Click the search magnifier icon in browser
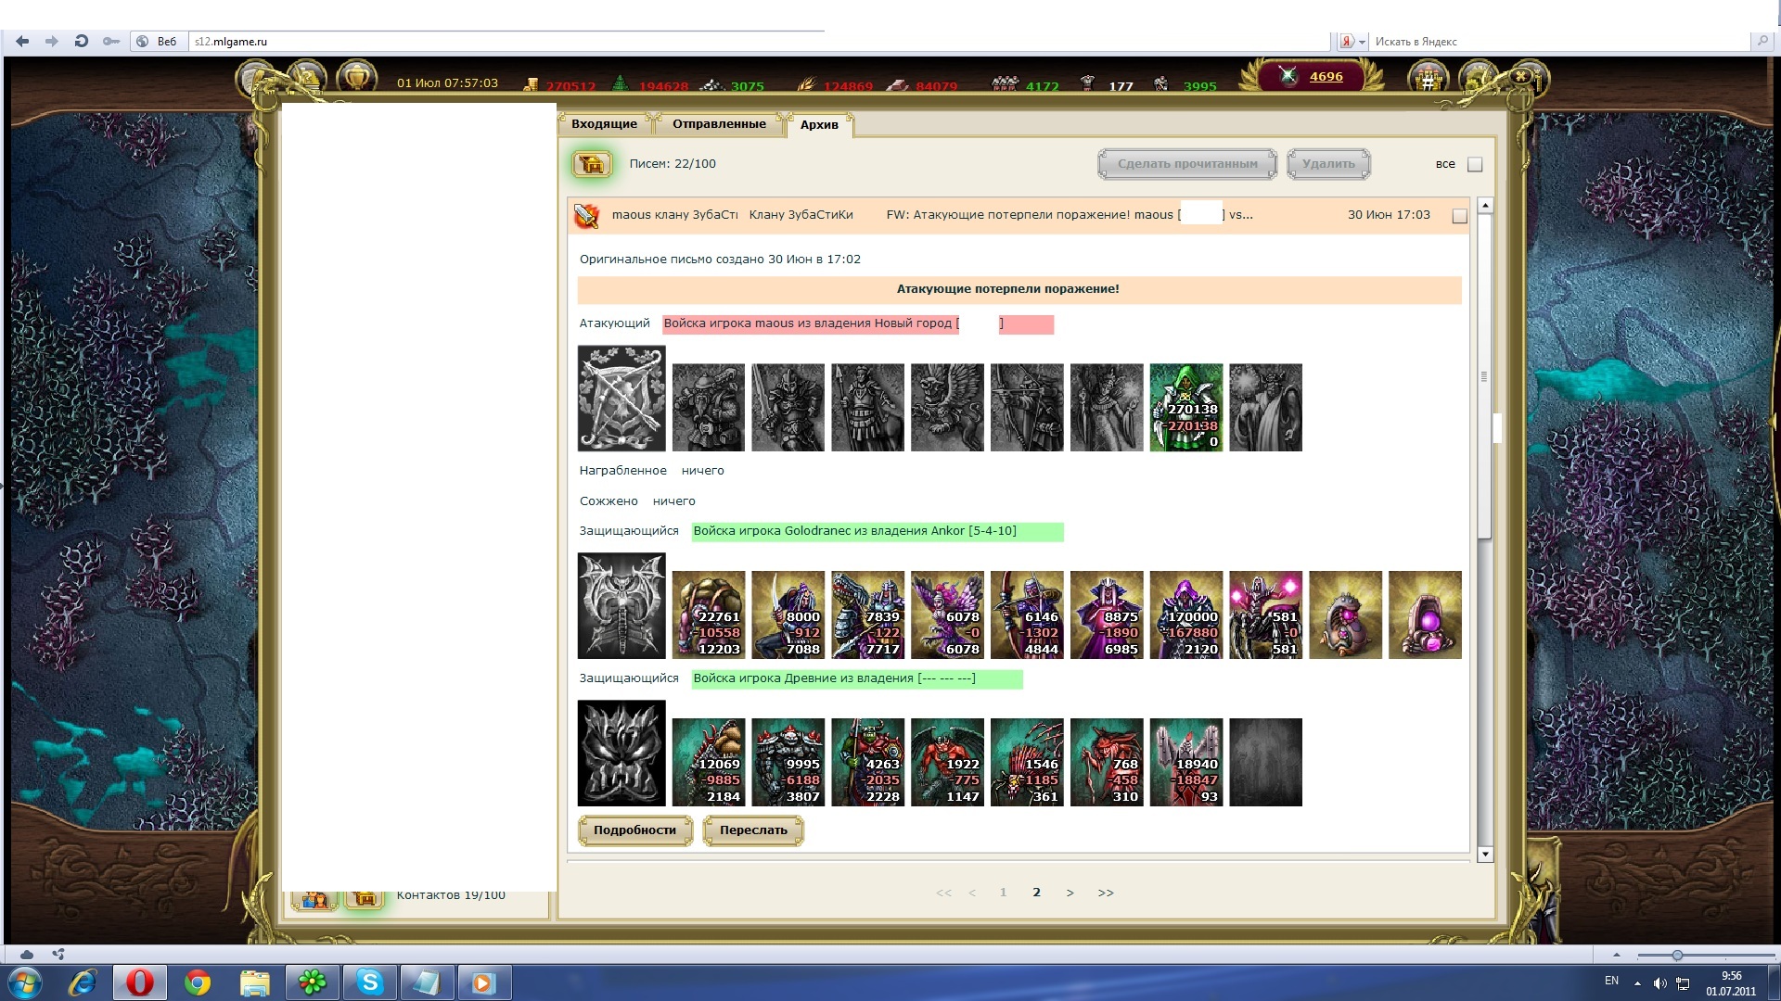Screen dimensions: 1781x1001 click(1762, 41)
